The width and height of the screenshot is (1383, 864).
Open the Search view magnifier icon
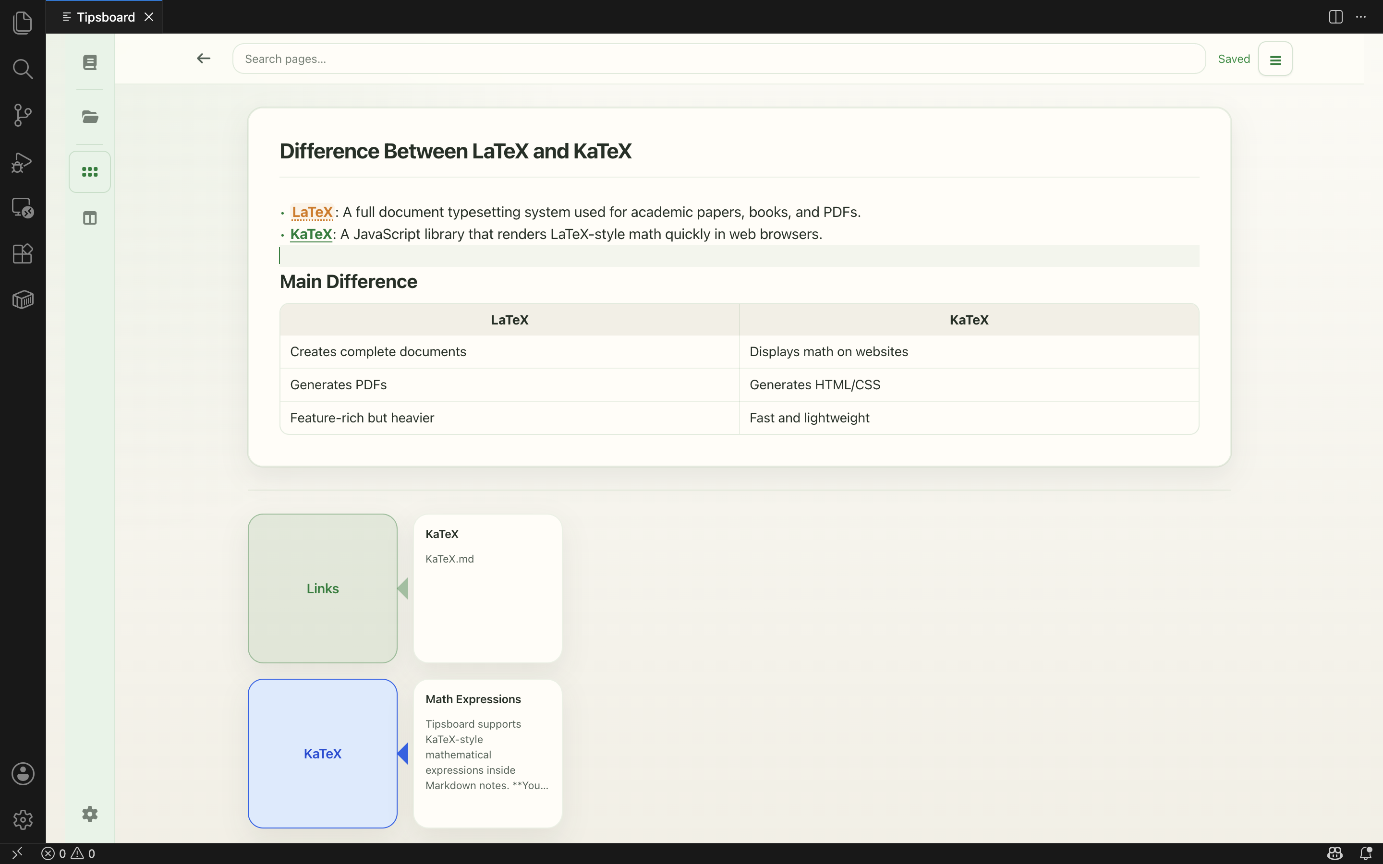[x=22, y=69]
